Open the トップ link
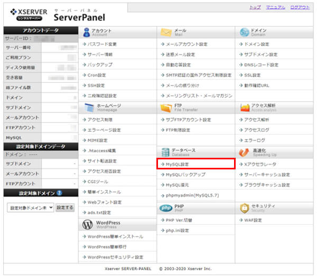This screenshot has width=317, height=276. [255, 7]
